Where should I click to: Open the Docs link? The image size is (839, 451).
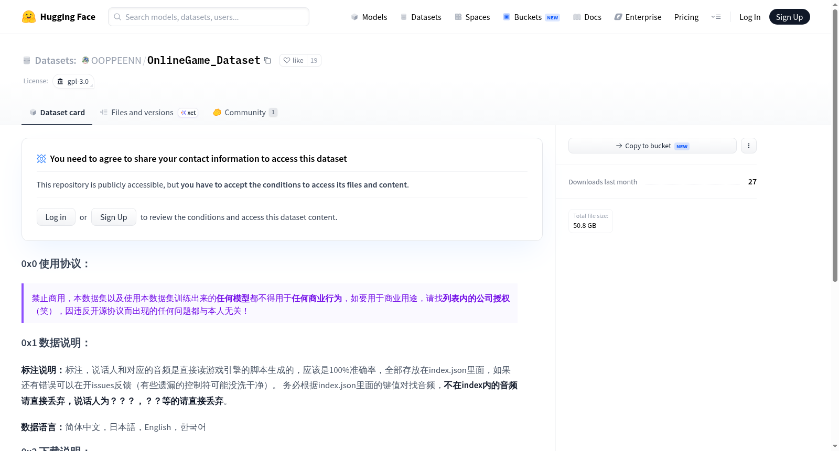click(x=587, y=17)
